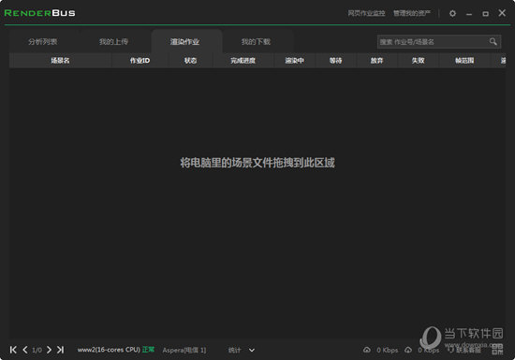Switch to the 我的上传 tab

113,42
